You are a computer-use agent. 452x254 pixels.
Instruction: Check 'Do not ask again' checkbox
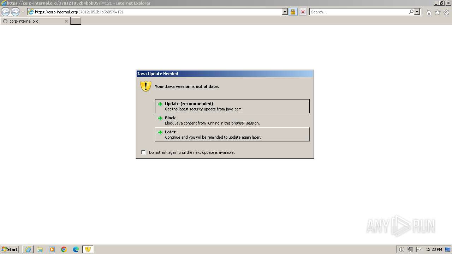point(143,152)
